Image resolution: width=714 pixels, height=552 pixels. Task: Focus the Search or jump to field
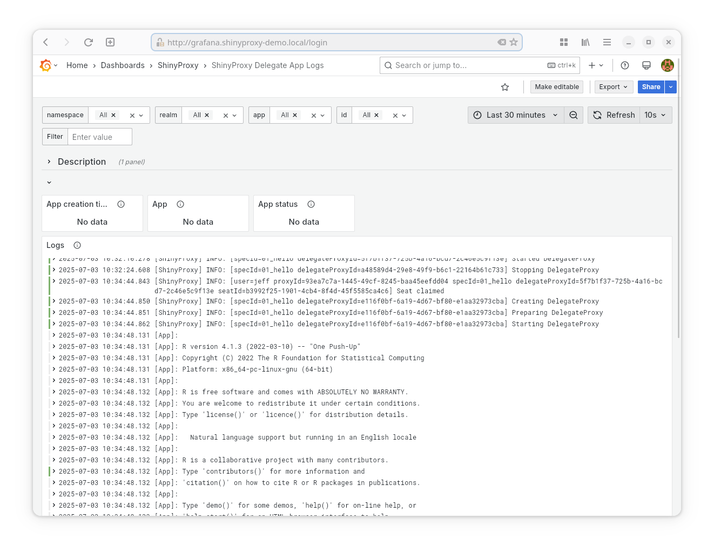pos(480,65)
